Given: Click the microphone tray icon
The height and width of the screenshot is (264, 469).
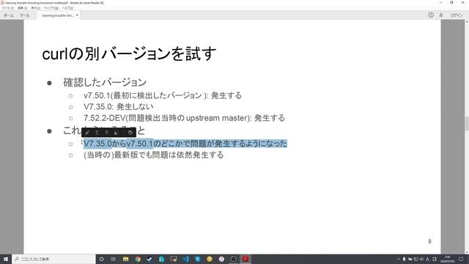Looking at the screenshot, I should pyautogui.click(x=404, y=259).
